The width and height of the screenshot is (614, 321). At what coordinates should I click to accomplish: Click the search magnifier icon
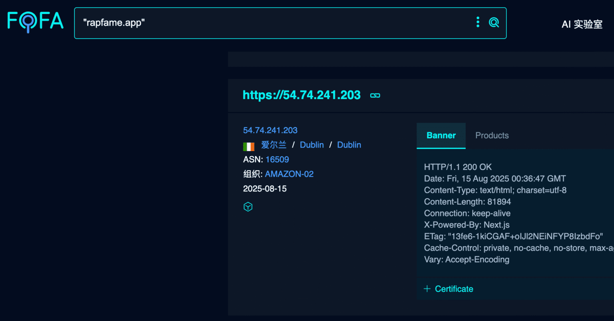click(x=494, y=22)
